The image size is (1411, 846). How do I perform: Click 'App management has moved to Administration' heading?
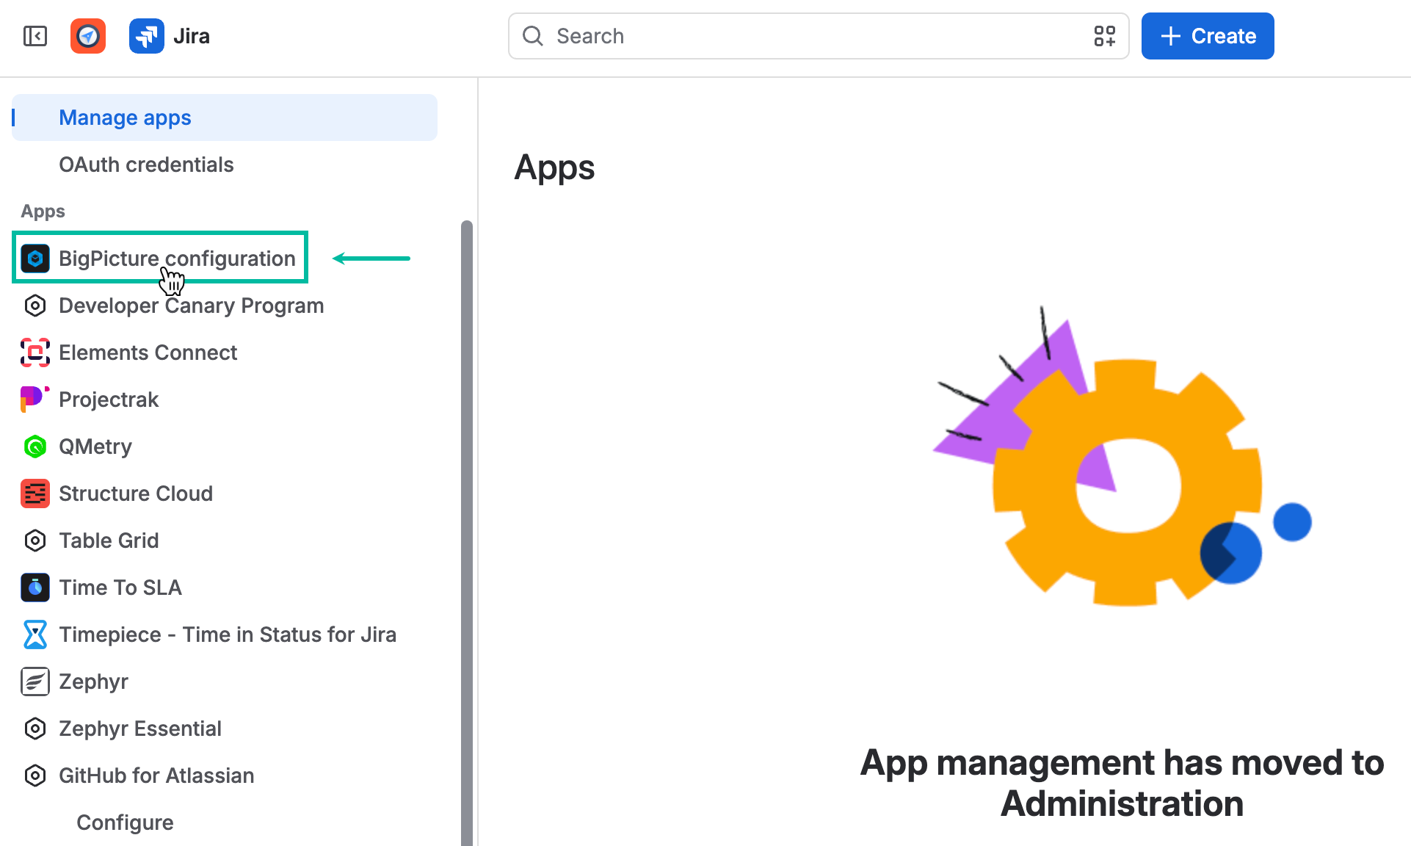pyautogui.click(x=1122, y=783)
